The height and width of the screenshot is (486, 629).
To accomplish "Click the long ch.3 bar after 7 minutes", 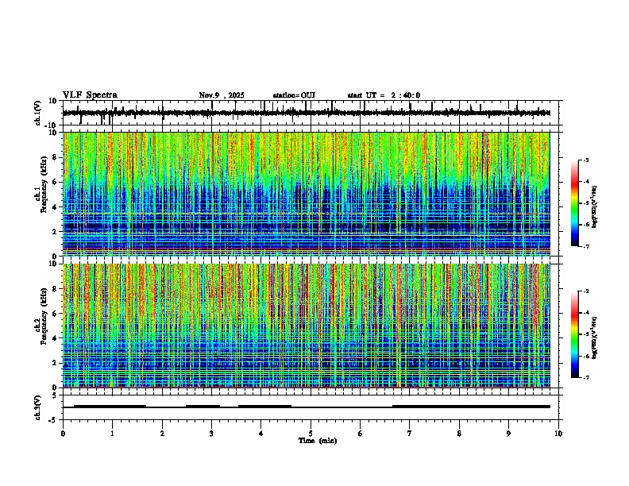I will (x=471, y=407).
